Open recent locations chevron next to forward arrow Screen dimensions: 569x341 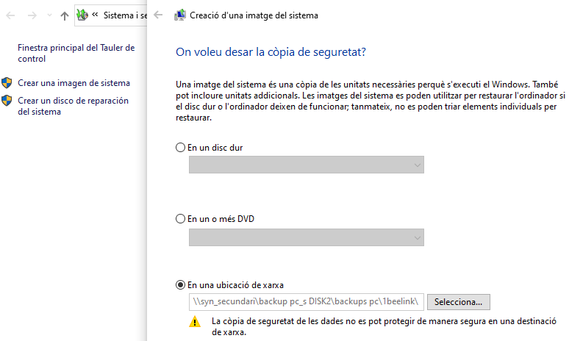49,16
